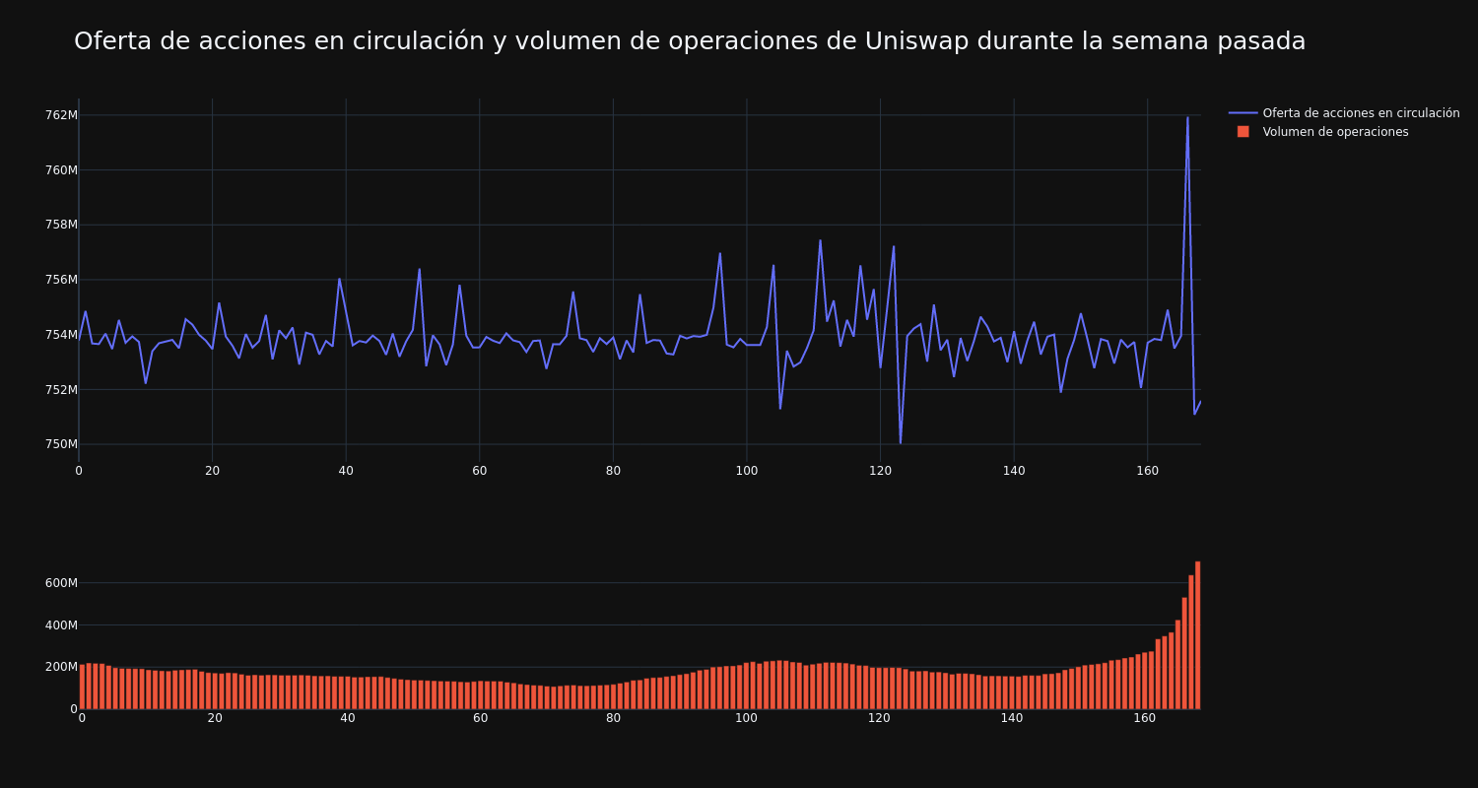Click the 756M y-axis label
Viewport: 1478px width, 788px height.
61,280
